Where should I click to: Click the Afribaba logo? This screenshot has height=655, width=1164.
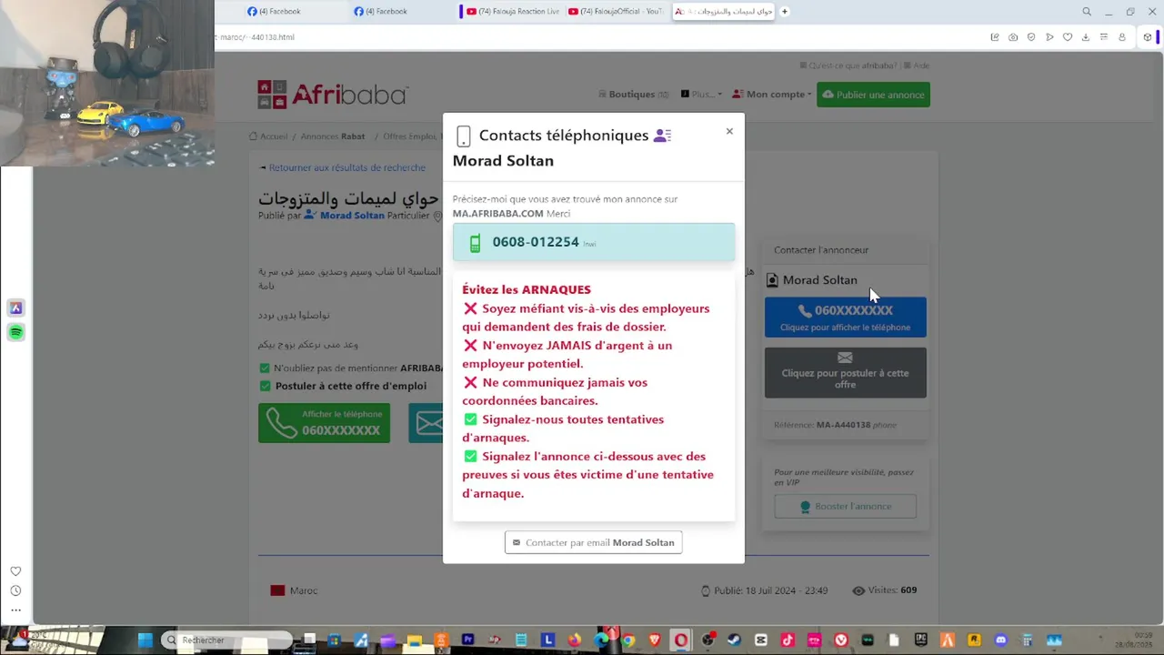[333, 95]
